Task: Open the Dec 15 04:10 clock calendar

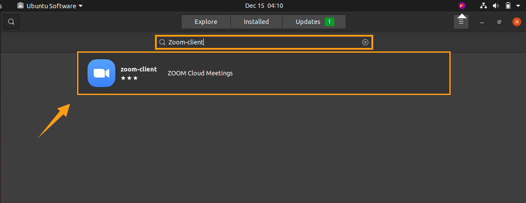Action: pos(264,6)
